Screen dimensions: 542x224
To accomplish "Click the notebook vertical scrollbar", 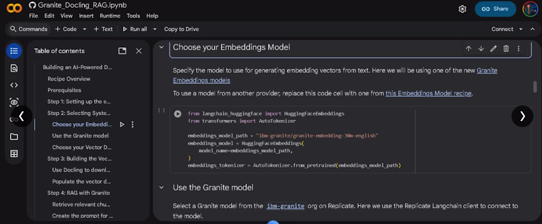I will pos(535,87).
